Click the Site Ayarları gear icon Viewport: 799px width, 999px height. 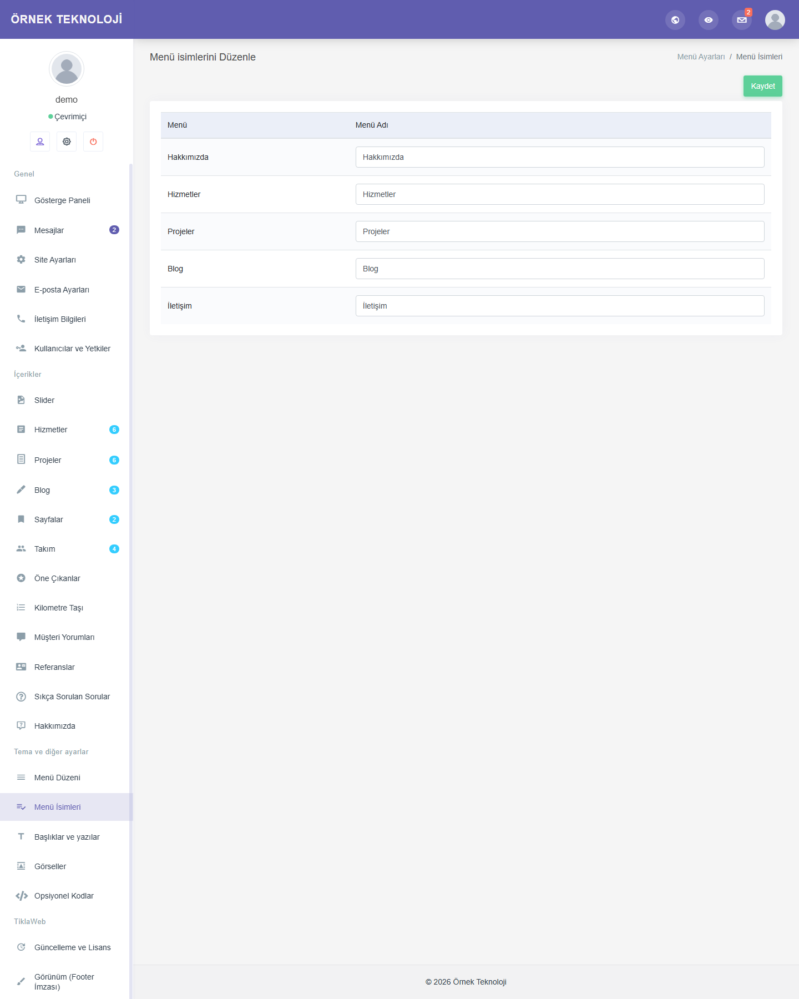[21, 259]
